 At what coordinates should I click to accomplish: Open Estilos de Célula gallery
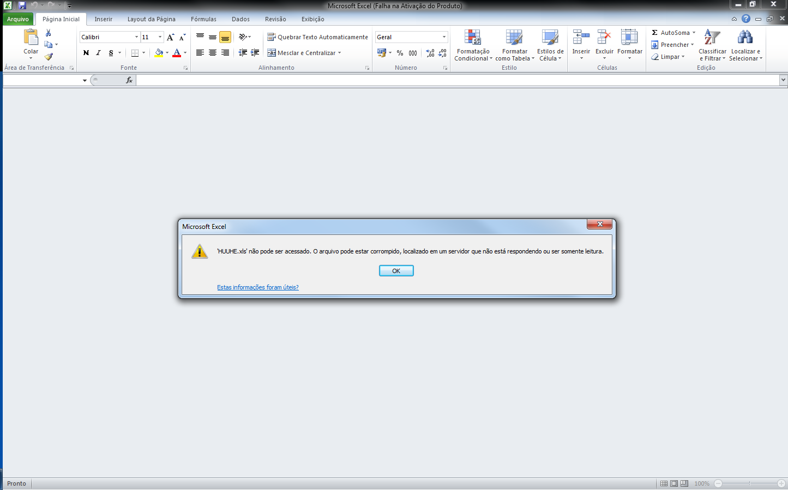click(550, 45)
